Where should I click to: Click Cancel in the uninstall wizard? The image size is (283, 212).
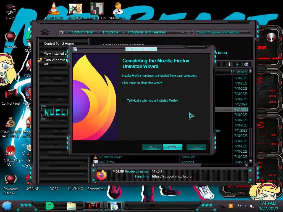pyautogui.click(x=196, y=147)
